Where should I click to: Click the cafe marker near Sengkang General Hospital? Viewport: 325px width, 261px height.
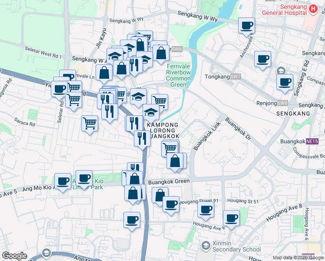pos(246,27)
